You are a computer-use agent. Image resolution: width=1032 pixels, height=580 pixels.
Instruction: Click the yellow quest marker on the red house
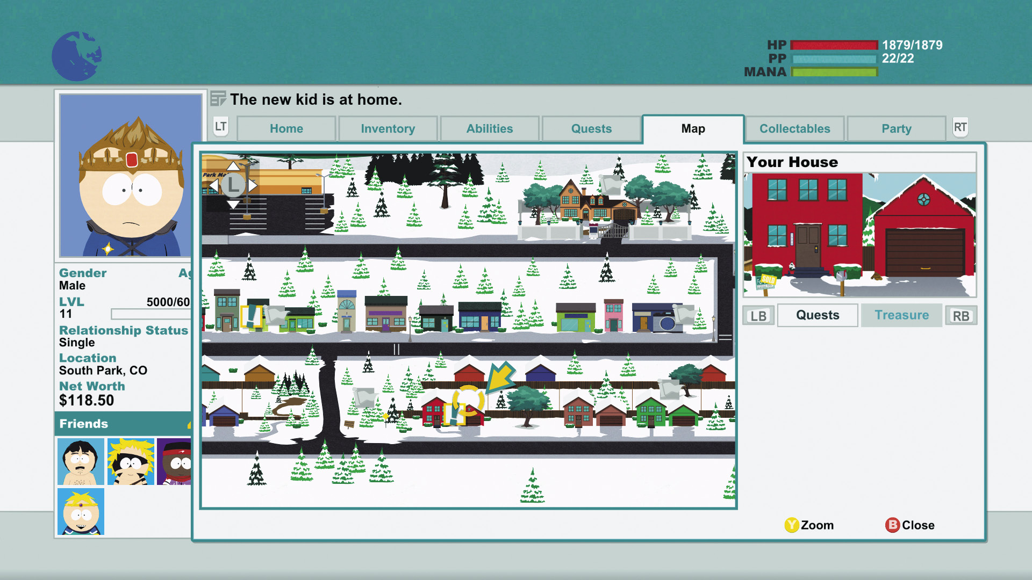click(x=454, y=414)
